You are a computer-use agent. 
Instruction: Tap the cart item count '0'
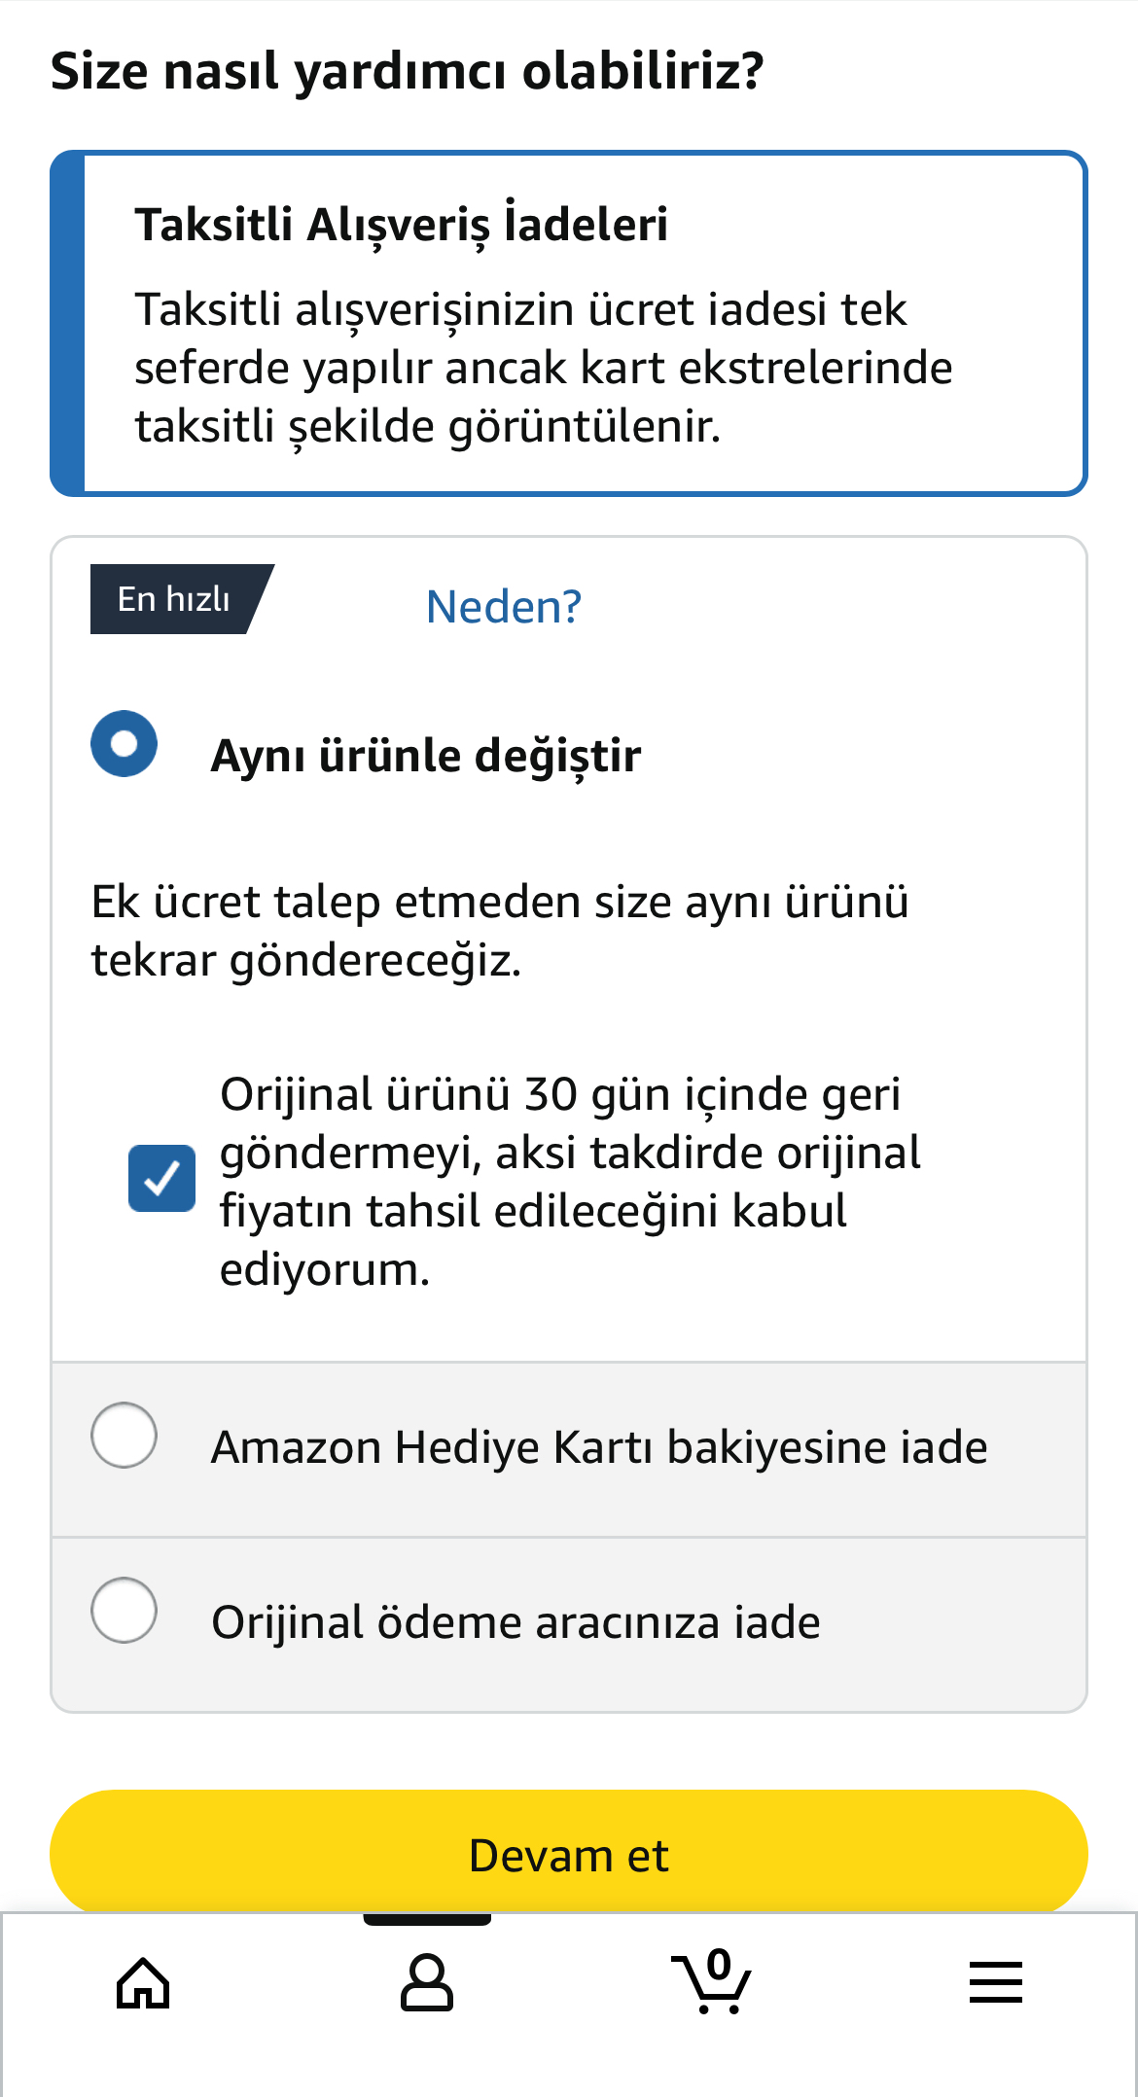point(720,1964)
